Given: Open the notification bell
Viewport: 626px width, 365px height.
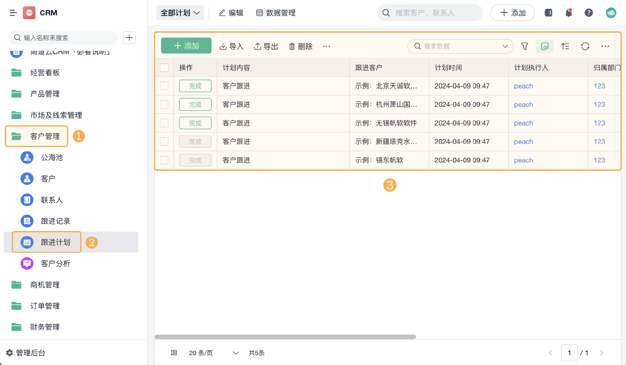Looking at the screenshot, I should [569, 13].
